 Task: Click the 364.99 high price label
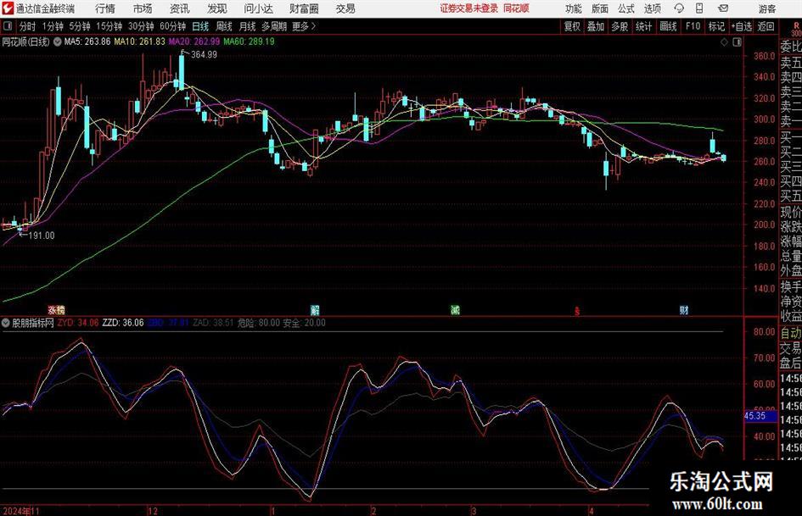coord(204,55)
